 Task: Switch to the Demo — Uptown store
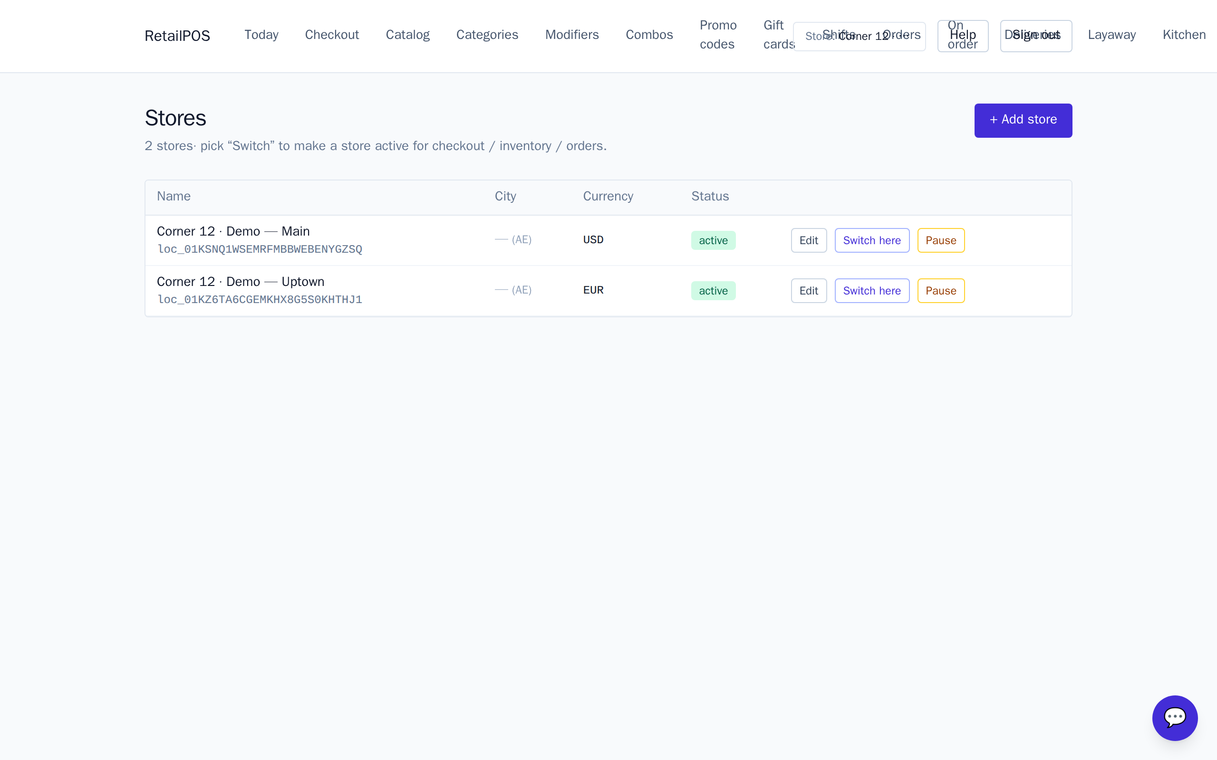click(x=871, y=291)
